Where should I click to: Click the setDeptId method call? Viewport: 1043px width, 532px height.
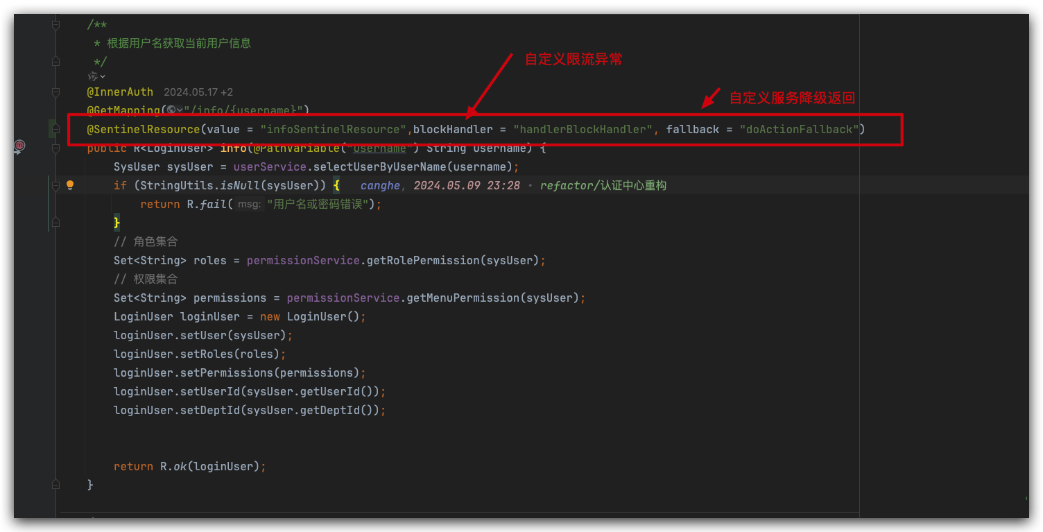[x=214, y=410]
